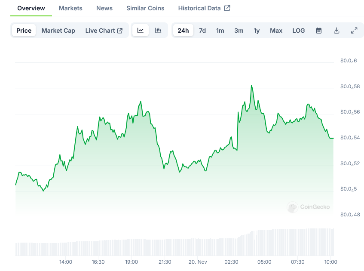Click the 20. Nov date axis label
The width and height of the screenshot is (364, 271).
[x=198, y=262]
